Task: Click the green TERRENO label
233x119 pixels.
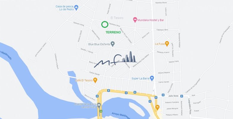Action: (x=113, y=32)
